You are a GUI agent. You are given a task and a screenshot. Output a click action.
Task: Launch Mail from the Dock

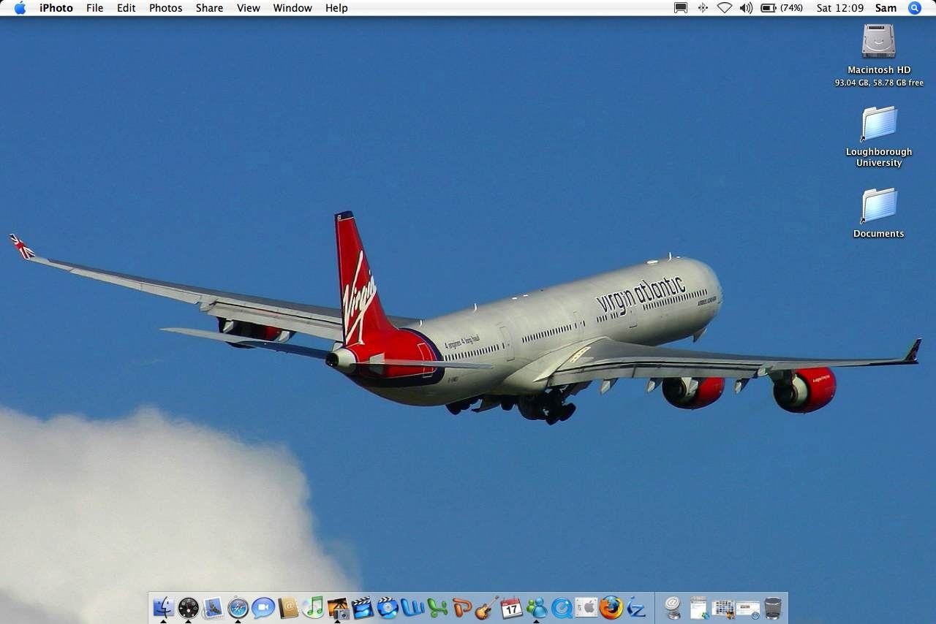213,607
